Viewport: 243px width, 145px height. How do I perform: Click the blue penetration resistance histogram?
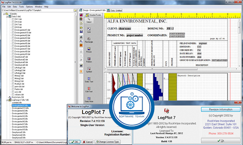pos(158,87)
